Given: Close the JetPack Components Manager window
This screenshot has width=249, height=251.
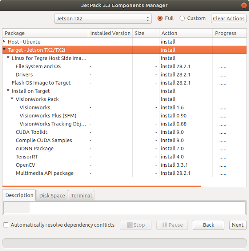Looking at the screenshot, I should [244, 5].
